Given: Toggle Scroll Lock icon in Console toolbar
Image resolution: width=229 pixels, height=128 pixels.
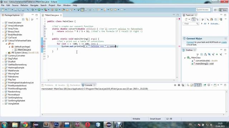Looking at the screenshot, I should click(192, 85).
